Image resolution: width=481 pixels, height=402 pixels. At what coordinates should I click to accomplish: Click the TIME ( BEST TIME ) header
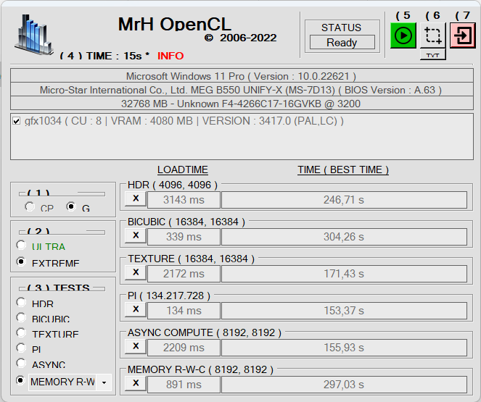(x=343, y=169)
